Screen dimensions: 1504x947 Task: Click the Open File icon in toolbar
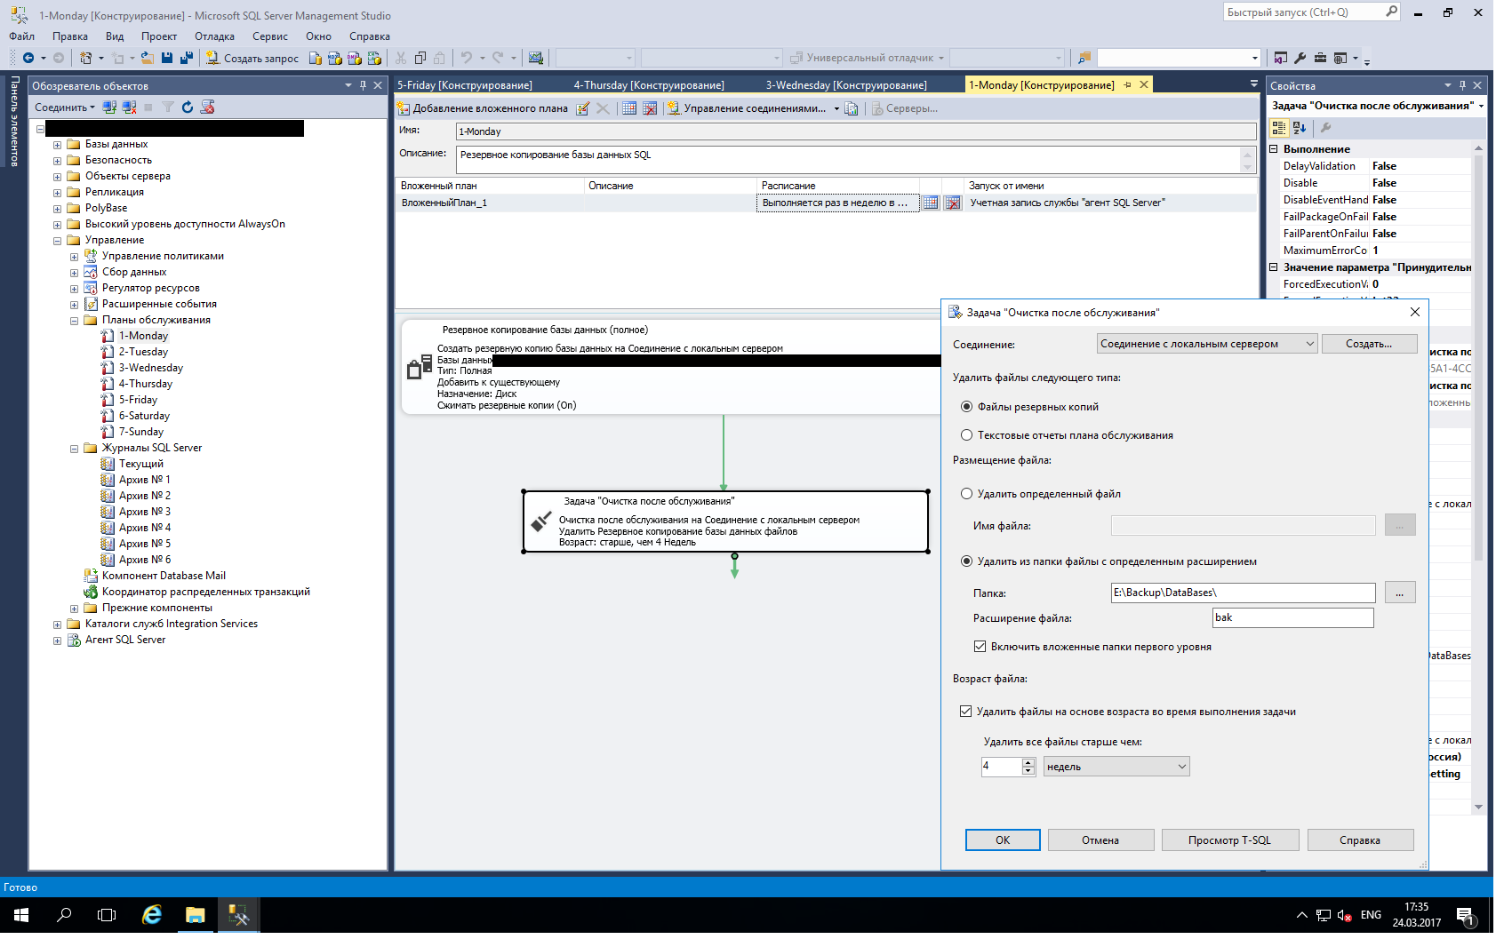tap(148, 58)
